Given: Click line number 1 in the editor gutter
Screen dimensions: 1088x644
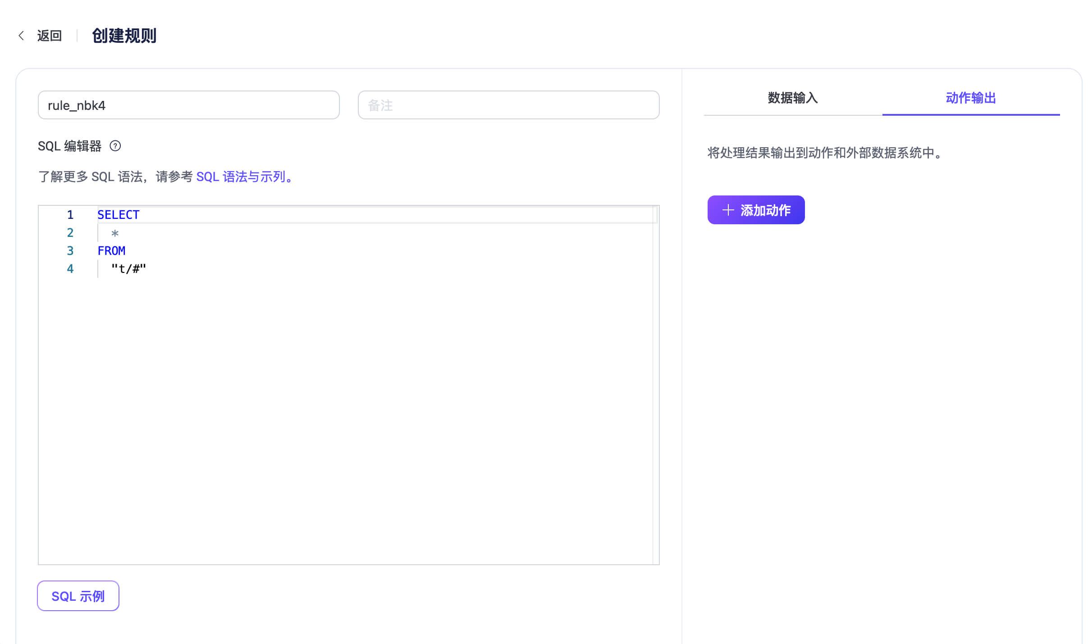Looking at the screenshot, I should (70, 214).
